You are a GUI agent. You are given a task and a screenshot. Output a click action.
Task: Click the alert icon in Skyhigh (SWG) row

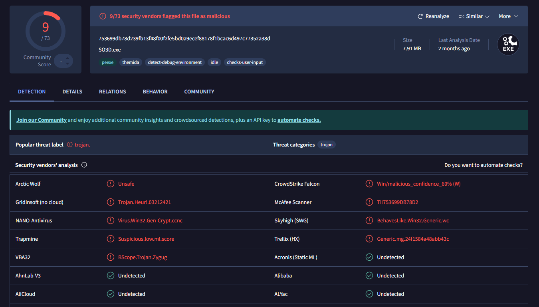369,220
